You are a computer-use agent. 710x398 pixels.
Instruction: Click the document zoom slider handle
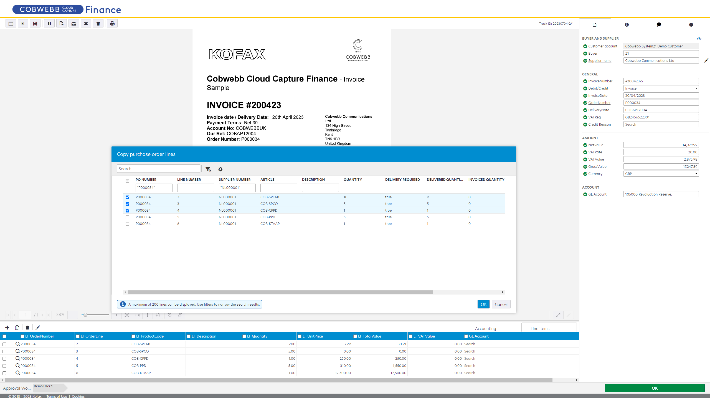[x=85, y=315]
